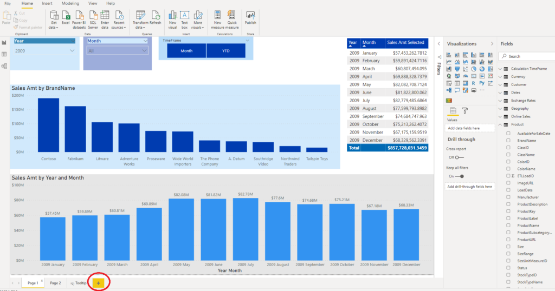Choose the Line chart visualization

tap(449, 62)
